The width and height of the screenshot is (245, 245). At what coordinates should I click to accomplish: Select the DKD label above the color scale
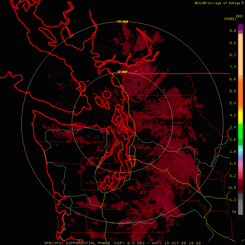tap(239, 16)
